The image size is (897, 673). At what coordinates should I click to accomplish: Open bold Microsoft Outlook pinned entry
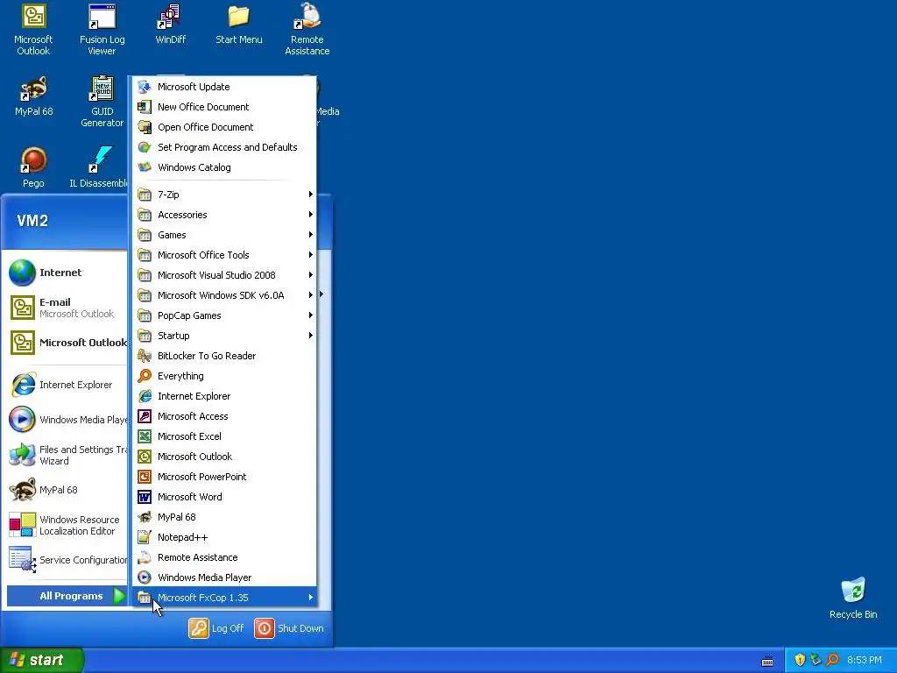(67, 343)
